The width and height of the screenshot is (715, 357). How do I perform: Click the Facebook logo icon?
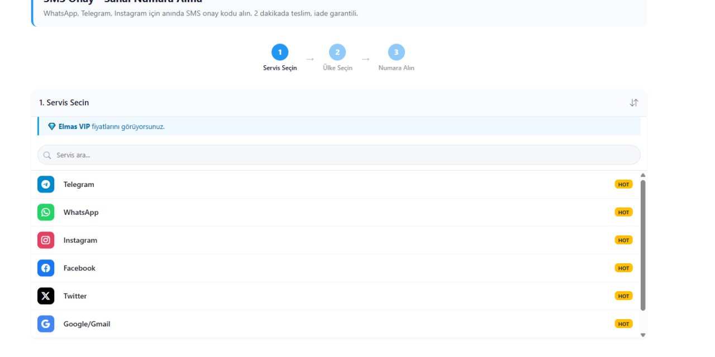pos(46,268)
